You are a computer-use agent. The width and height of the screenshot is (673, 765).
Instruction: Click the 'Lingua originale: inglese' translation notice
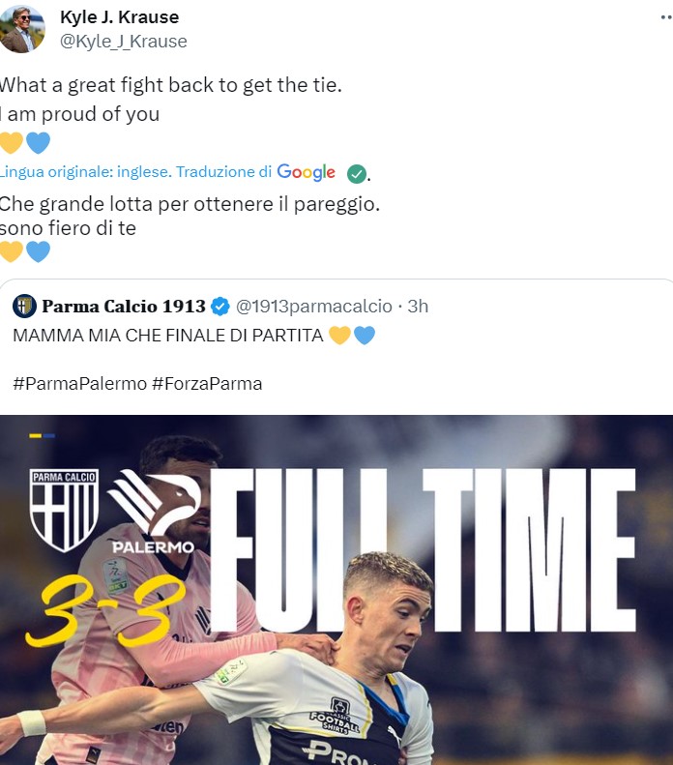pyautogui.click(x=85, y=172)
